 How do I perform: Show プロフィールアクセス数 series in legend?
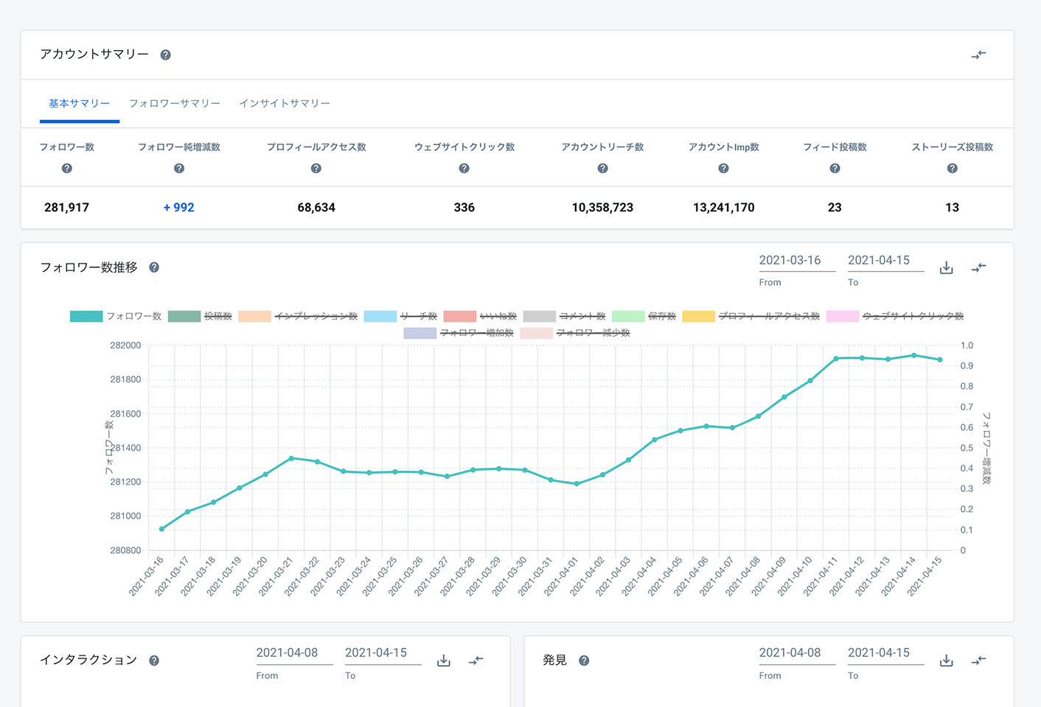point(768,317)
